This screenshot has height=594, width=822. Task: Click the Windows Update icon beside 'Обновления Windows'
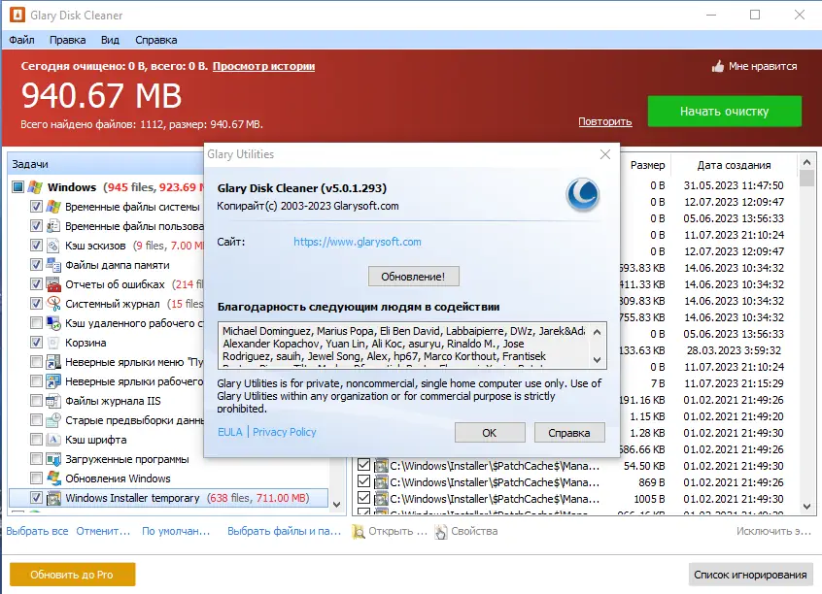click(x=53, y=478)
